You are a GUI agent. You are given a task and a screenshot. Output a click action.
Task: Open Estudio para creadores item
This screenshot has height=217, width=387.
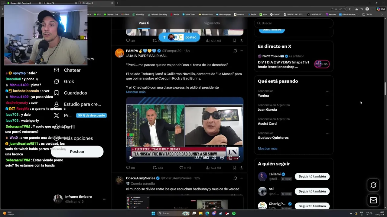tap(77, 104)
